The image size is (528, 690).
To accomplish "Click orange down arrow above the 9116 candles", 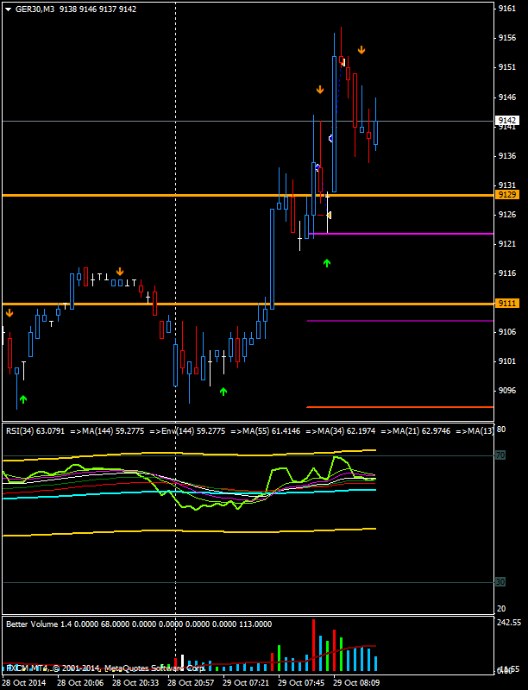I will (120, 272).
